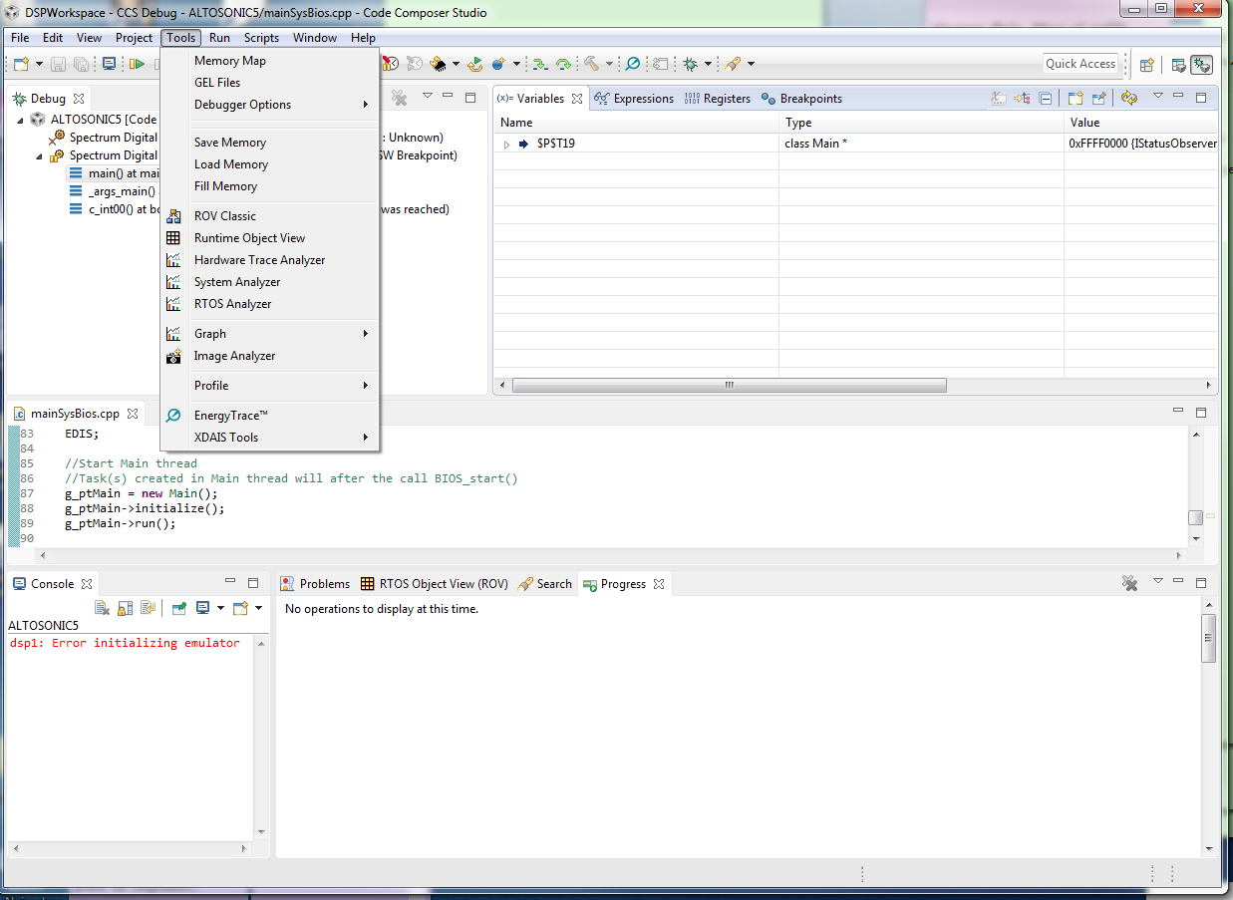Viewport: 1233px width, 900px height.
Task: Switch to the Expressions tab
Action: (634, 99)
